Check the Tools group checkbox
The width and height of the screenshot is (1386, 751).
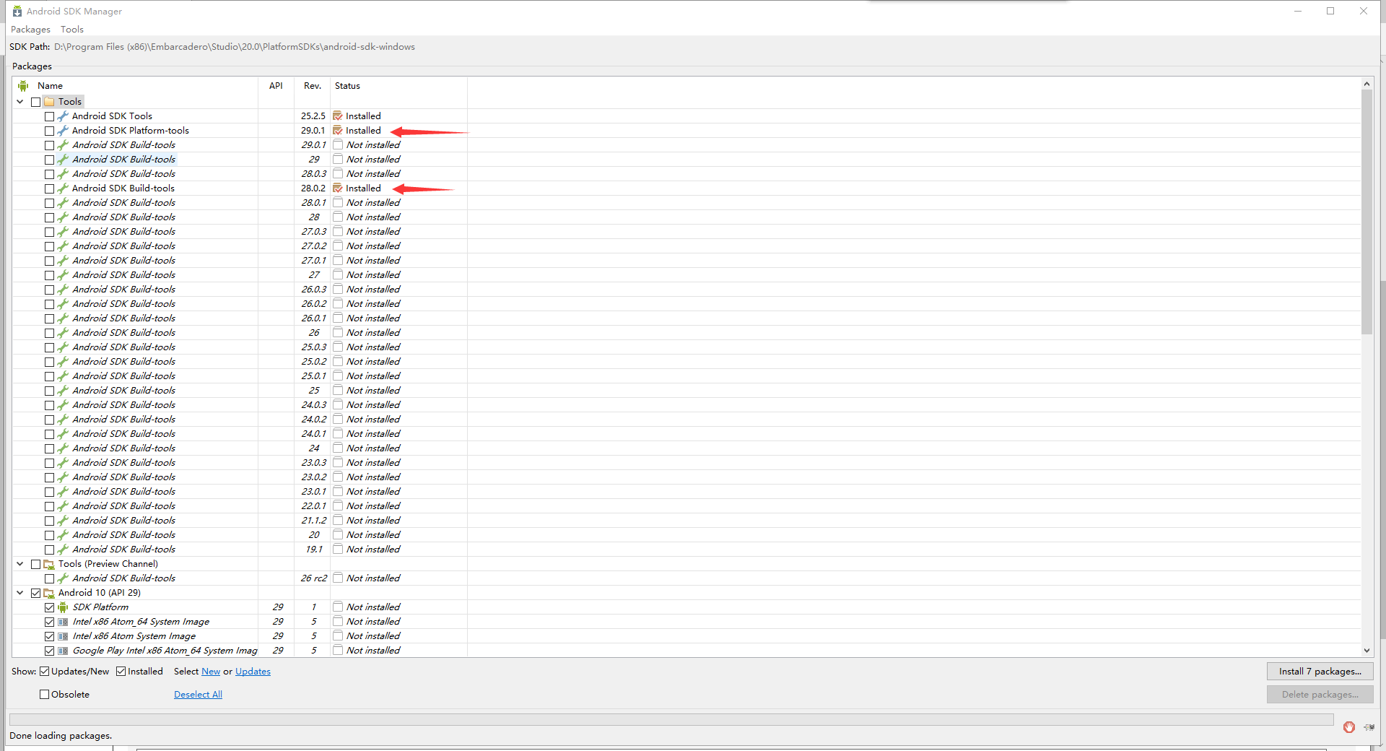(35, 102)
